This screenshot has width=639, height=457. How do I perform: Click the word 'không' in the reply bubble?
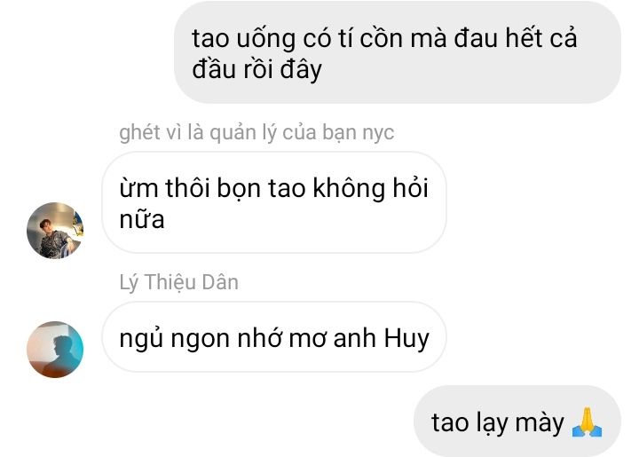tap(349, 189)
